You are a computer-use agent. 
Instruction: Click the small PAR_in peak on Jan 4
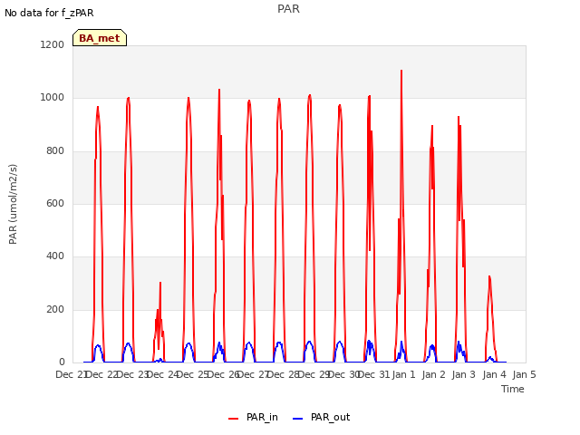489,276
